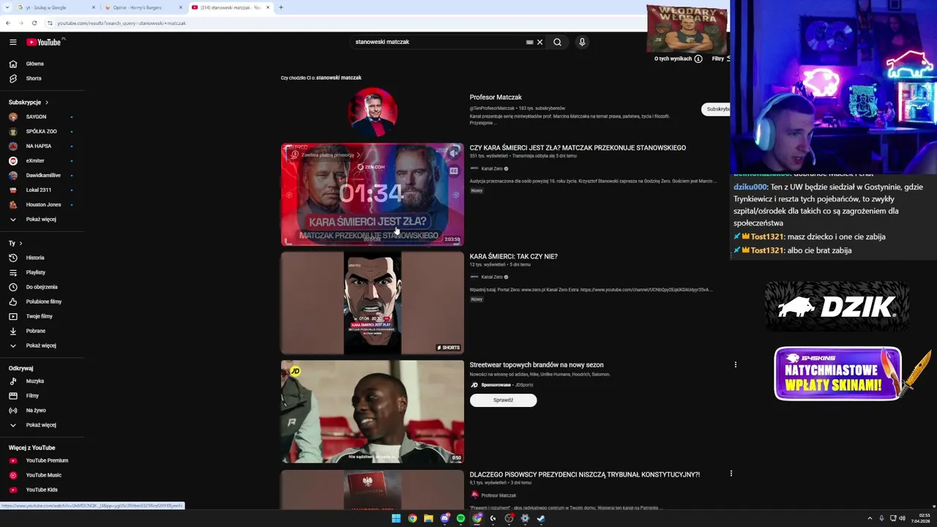
Task: Open a new browser tab
Action: point(281,7)
